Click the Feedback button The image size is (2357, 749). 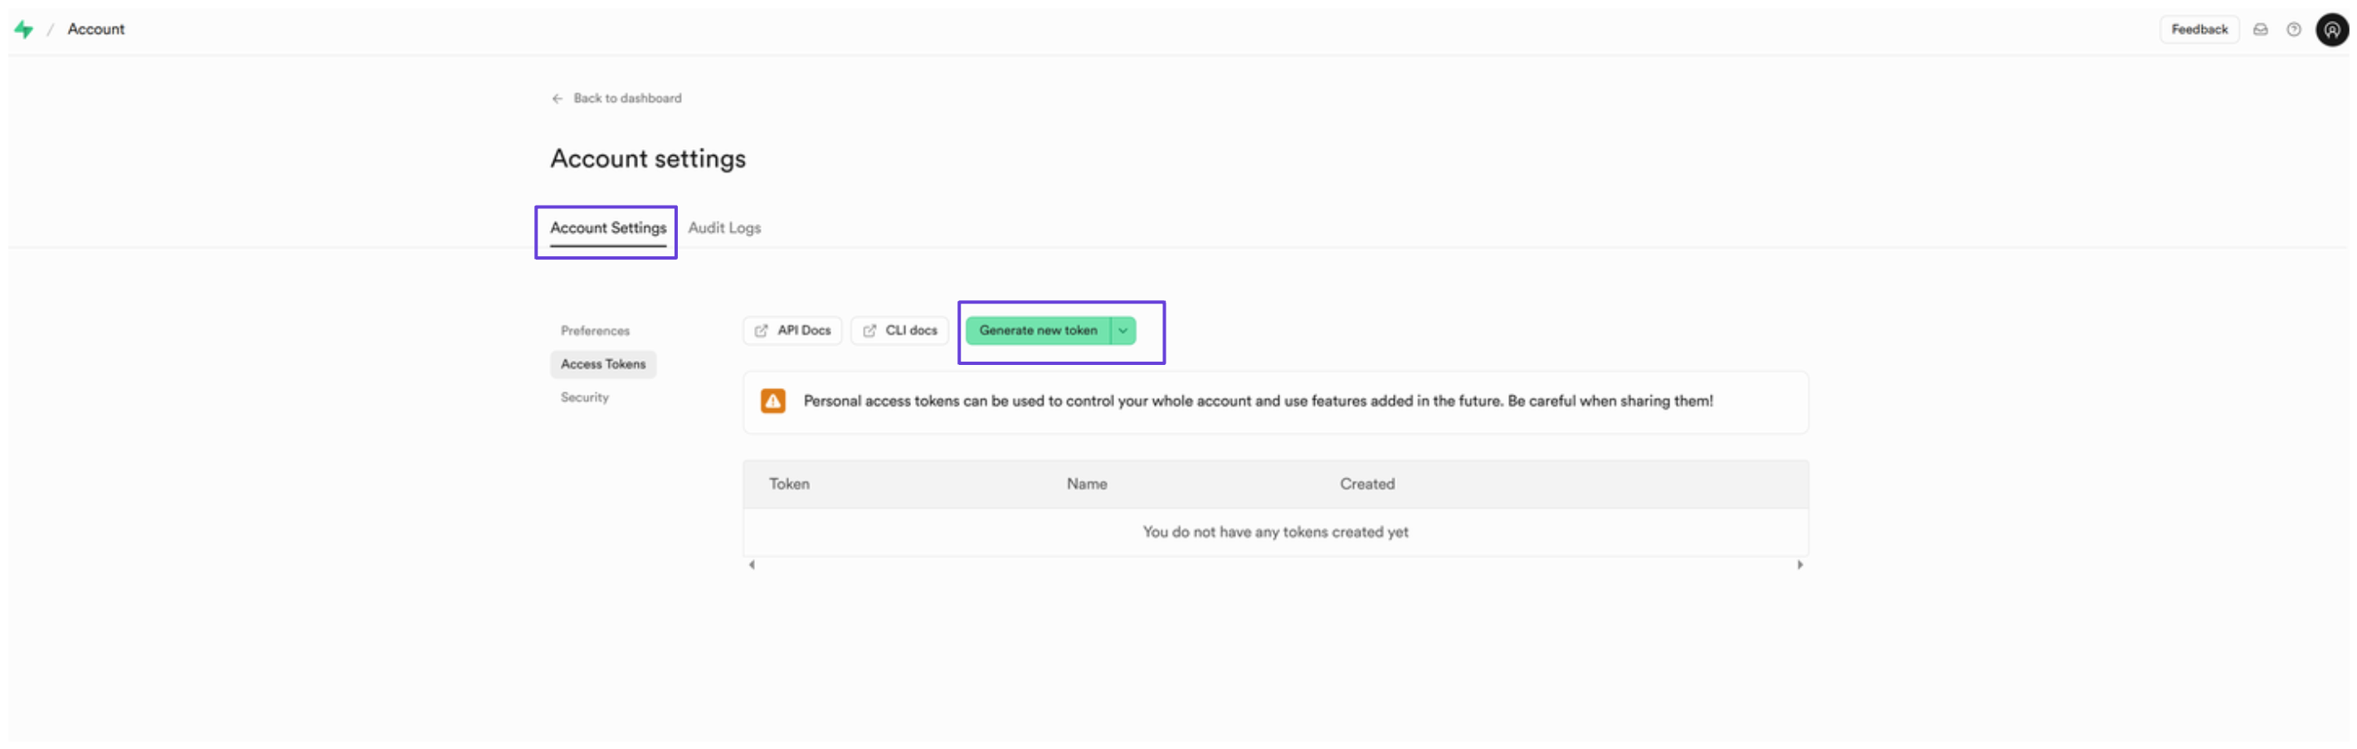pyautogui.click(x=2199, y=29)
